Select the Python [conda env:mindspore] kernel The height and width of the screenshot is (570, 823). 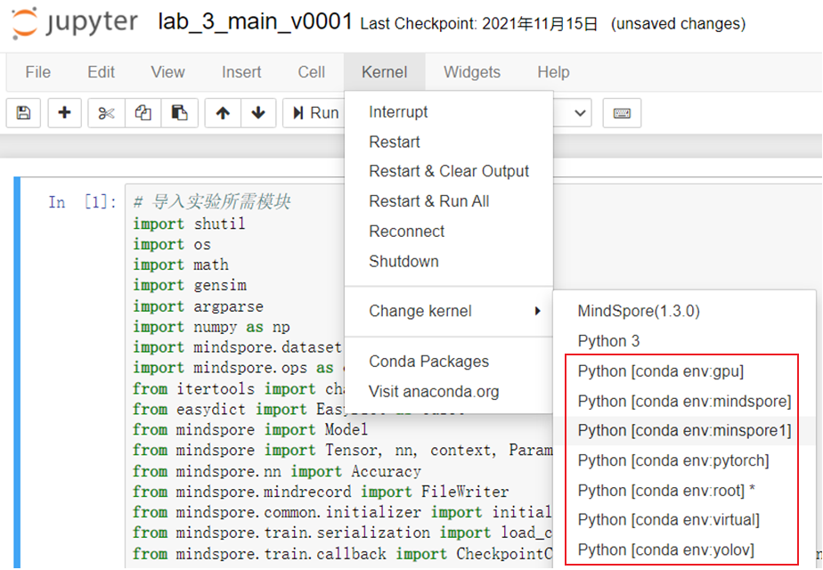(683, 401)
